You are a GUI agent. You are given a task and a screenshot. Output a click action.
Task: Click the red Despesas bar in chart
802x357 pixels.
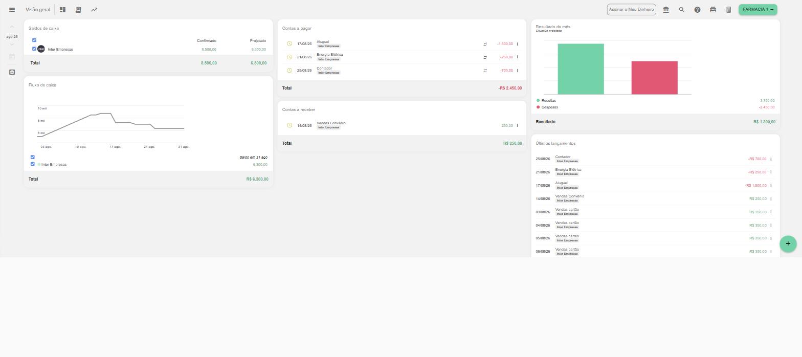click(654, 78)
